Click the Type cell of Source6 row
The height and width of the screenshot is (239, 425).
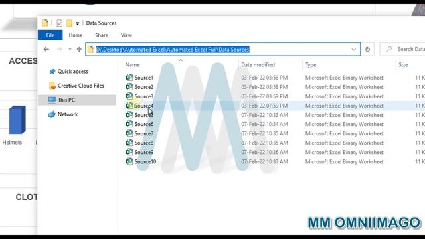344,124
